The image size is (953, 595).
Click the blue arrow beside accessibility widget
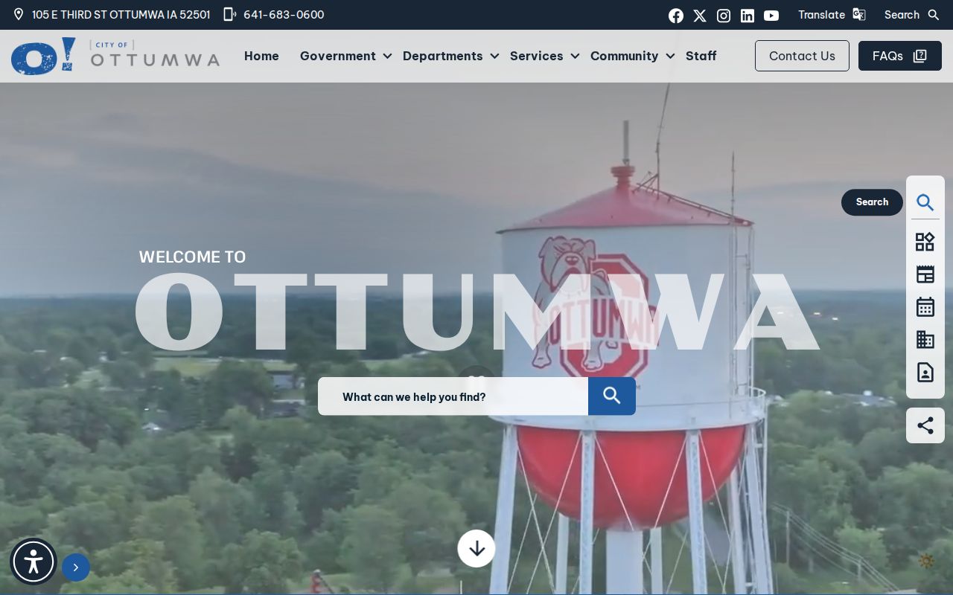76,567
